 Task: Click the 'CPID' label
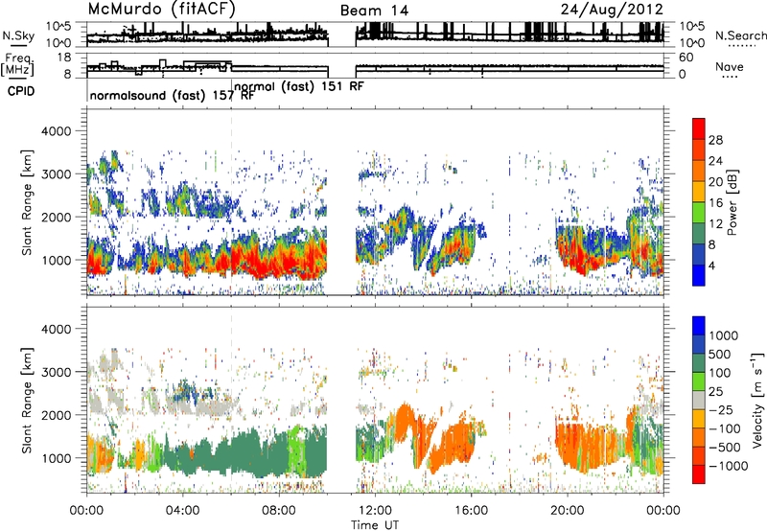pos(21,91)
